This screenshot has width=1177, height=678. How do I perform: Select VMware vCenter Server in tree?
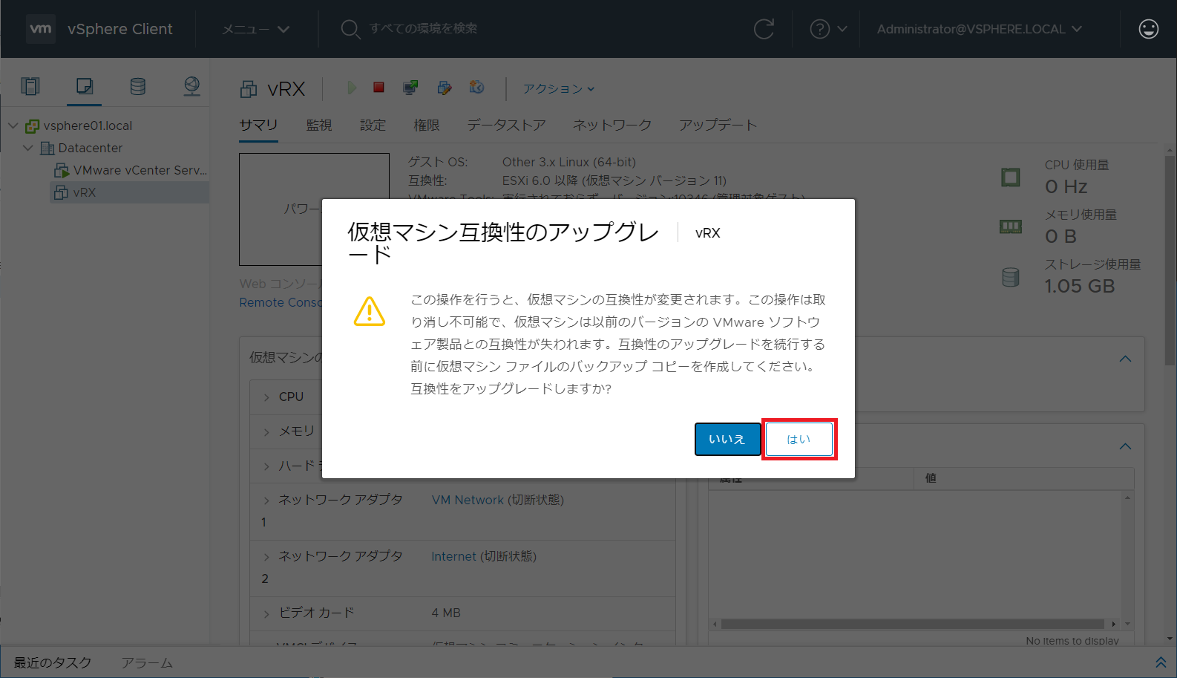tap(140, 170)
